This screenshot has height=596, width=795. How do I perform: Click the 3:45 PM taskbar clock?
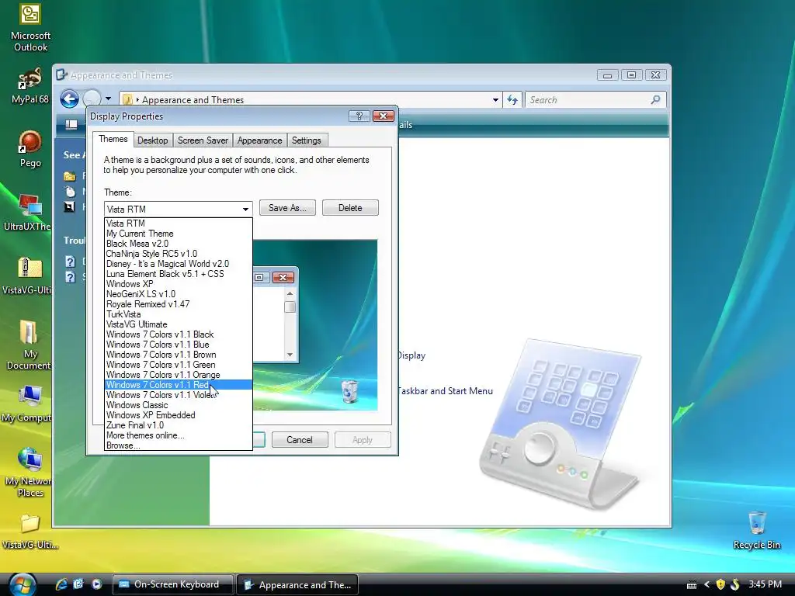click(765, 584)
